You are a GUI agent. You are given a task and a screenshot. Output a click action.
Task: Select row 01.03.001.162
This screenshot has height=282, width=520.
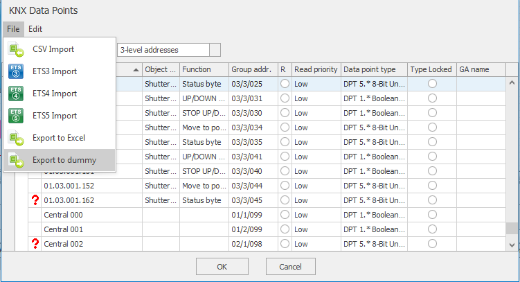(x=267, y=200)
